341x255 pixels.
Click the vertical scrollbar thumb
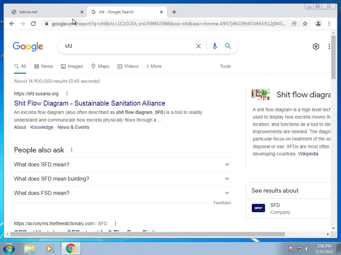click(x=333, y=57)
